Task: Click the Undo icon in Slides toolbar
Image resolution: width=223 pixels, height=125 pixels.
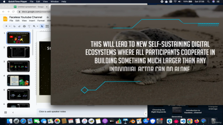Action: coord(14,26)
